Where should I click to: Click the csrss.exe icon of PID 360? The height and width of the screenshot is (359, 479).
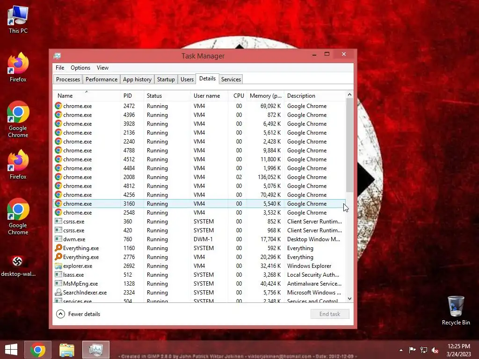(x=58, y=221)
